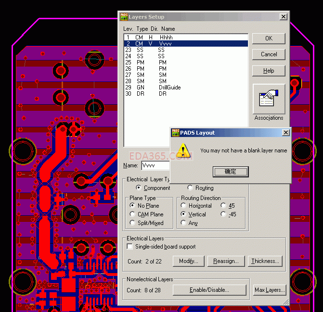The image size is (323, 312).
Task: Select the Routing layer type radio
Action: tap(190, 187)
